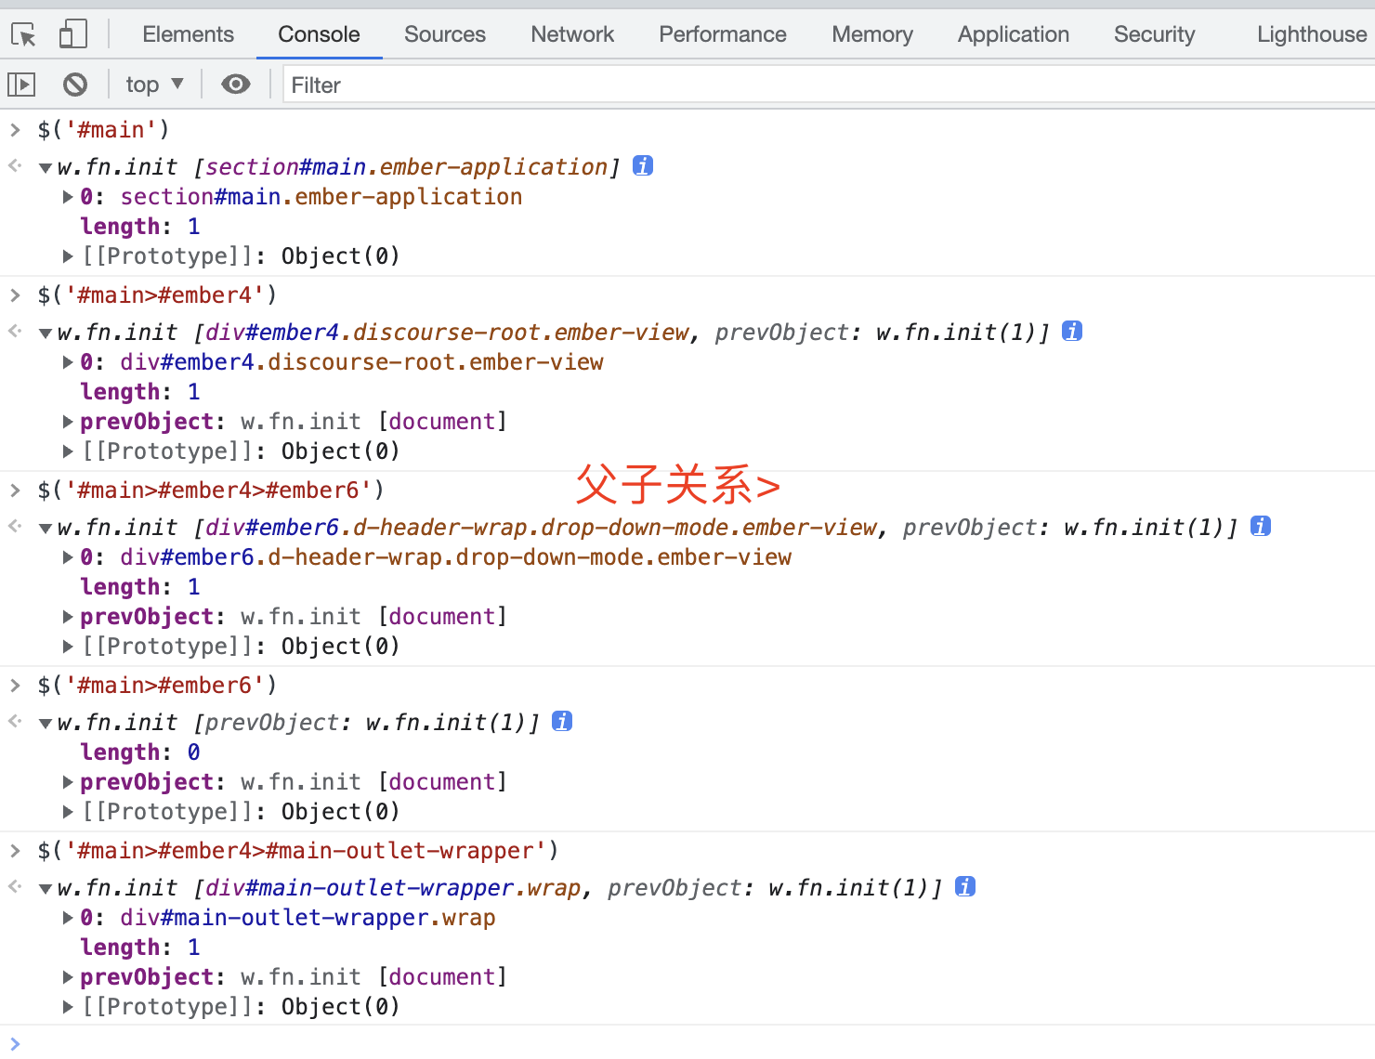The image size is (1375, 1059).
Task: Clear the console with the ban icon
Action: 75,85
